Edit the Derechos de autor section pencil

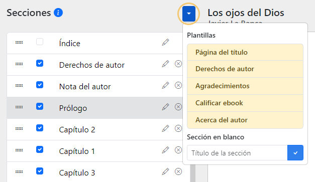(x=165, y=64)
